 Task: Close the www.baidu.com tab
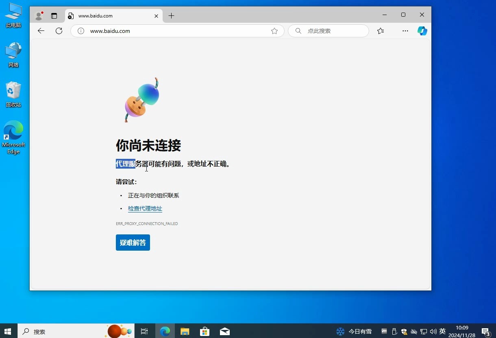[157, 16]
